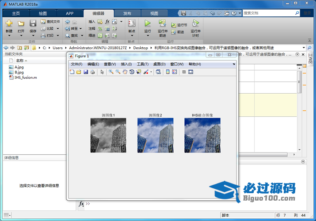The image size is (316, 221).
Task: Toggle the Edit Plot arrow tool
Action: pyautogui.click(x=102, y=72)
